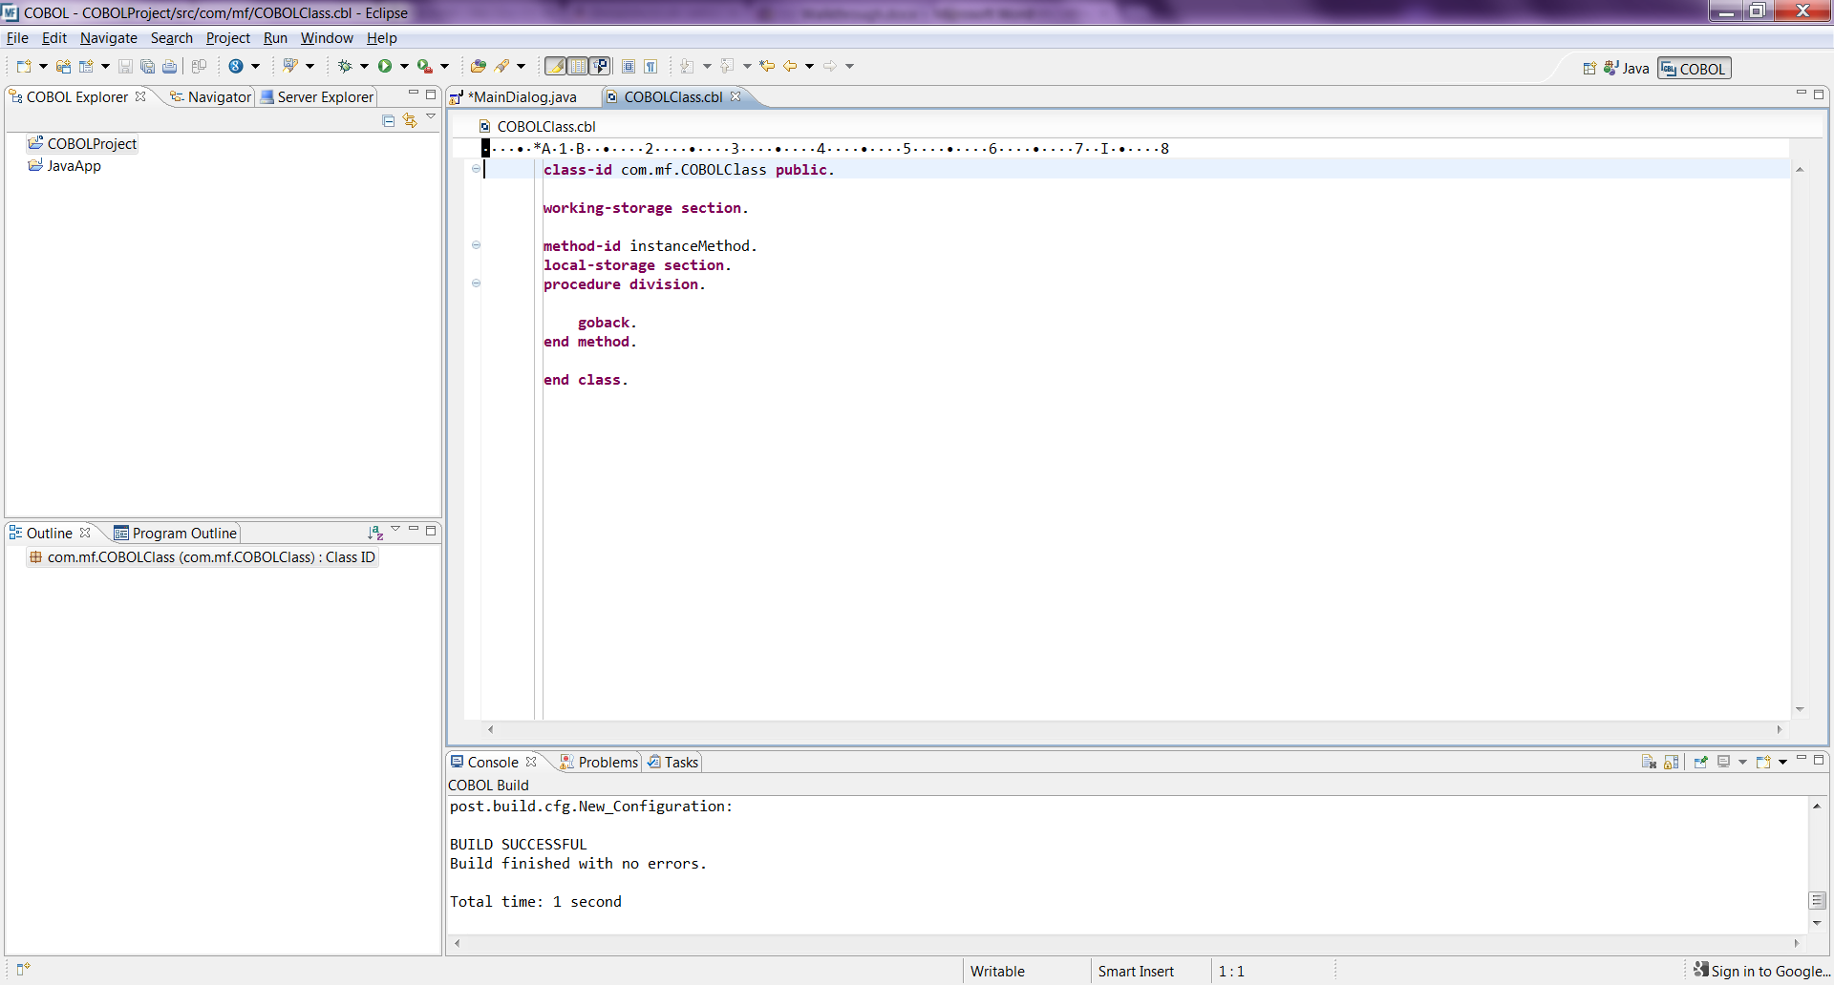Viewport: 1834px width, 985px height.
Task: Click the Last Edit Location arrow icon
Action: (767, 66)
